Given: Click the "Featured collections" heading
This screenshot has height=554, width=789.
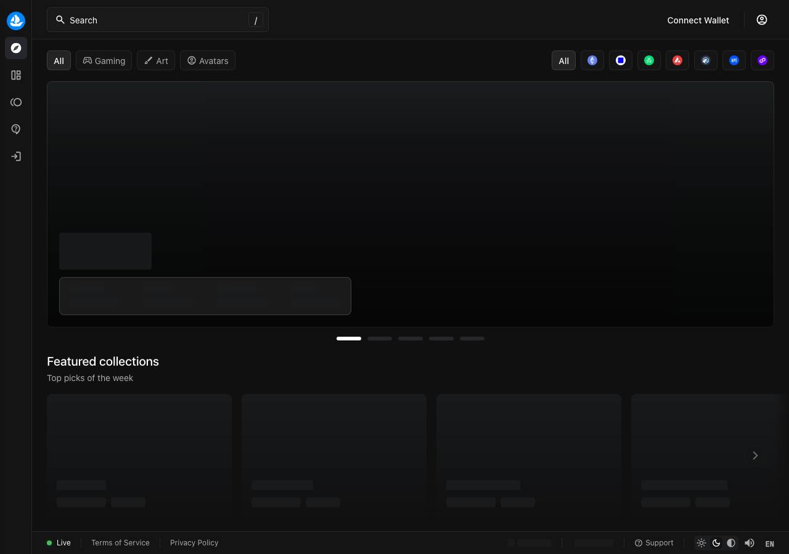Looking at the screenshot, I should pyautogui.click(x=103, y=361).
